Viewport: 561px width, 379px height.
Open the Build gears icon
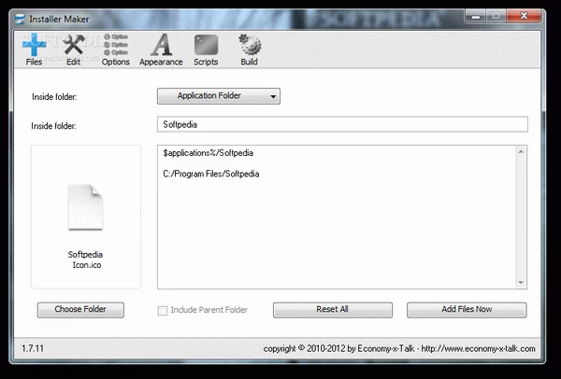250,49
